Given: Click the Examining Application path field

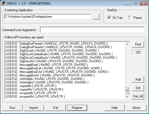Looking at the screenshot, I should coord(47,17).
